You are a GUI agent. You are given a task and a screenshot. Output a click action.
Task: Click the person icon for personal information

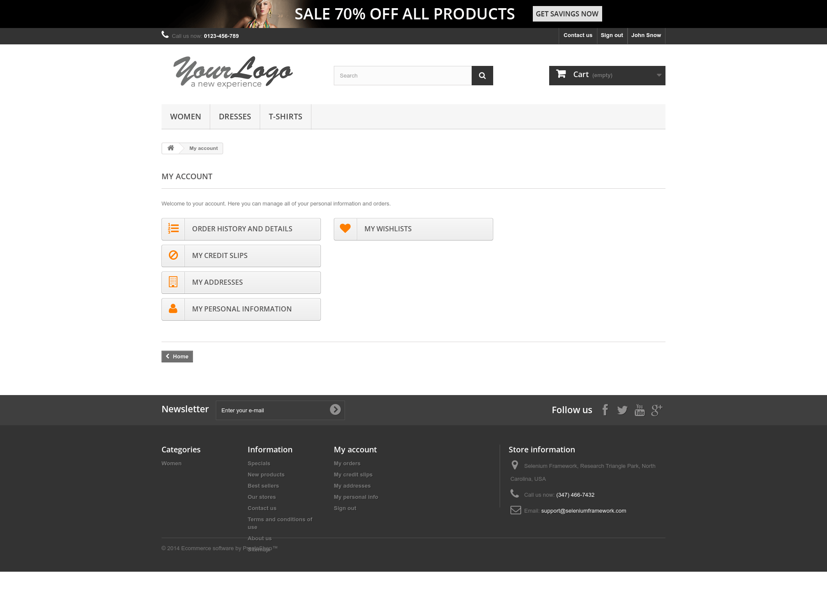tap(173, 309)
